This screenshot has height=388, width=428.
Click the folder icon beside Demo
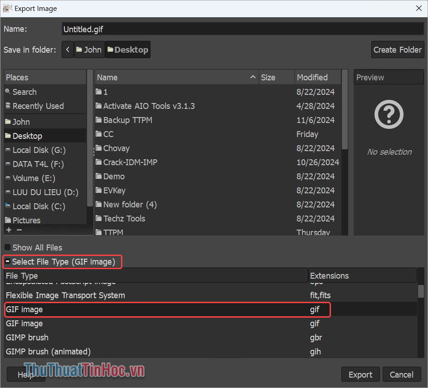(x=98, y=176)
